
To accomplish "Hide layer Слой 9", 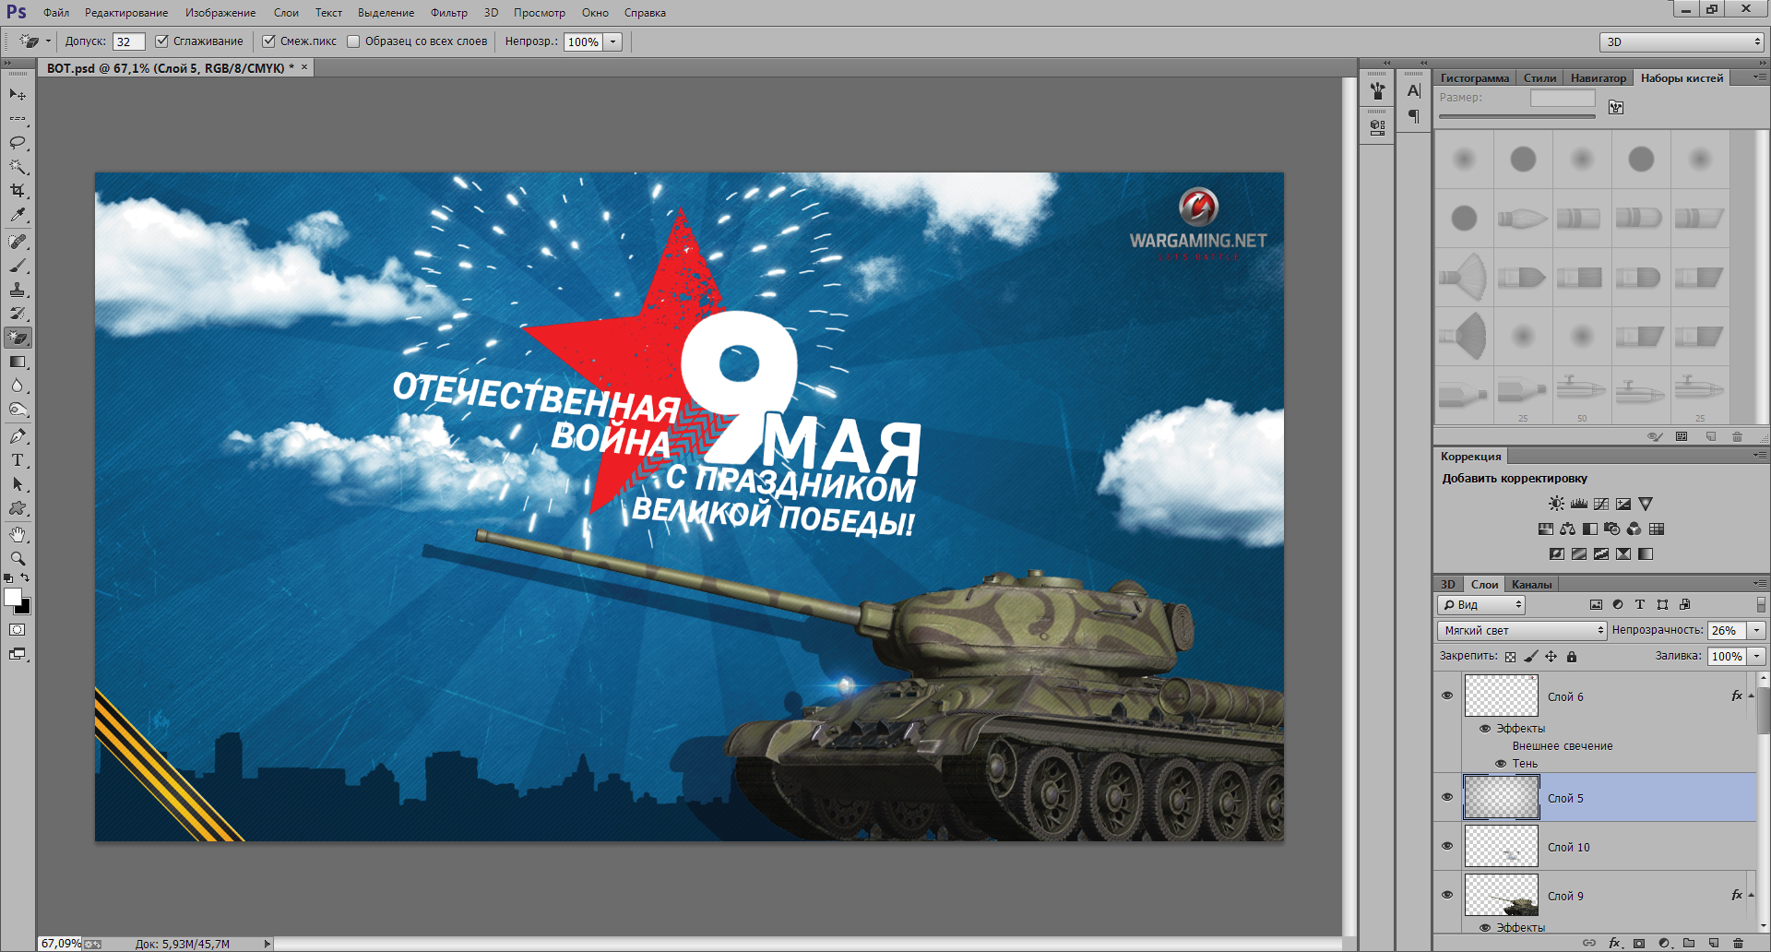I will click(x=1446, y=895).
